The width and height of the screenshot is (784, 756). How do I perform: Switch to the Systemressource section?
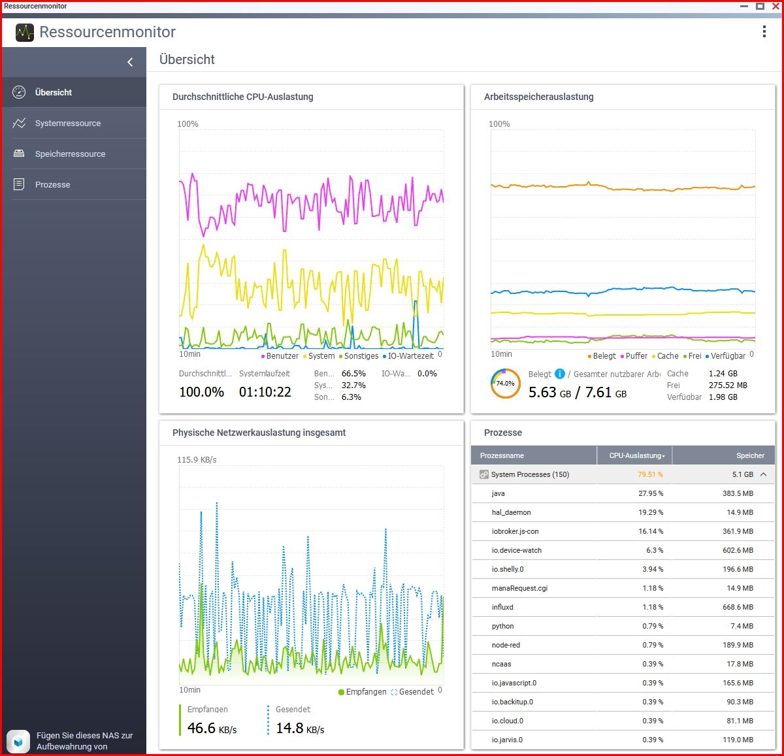click(74, 123)
